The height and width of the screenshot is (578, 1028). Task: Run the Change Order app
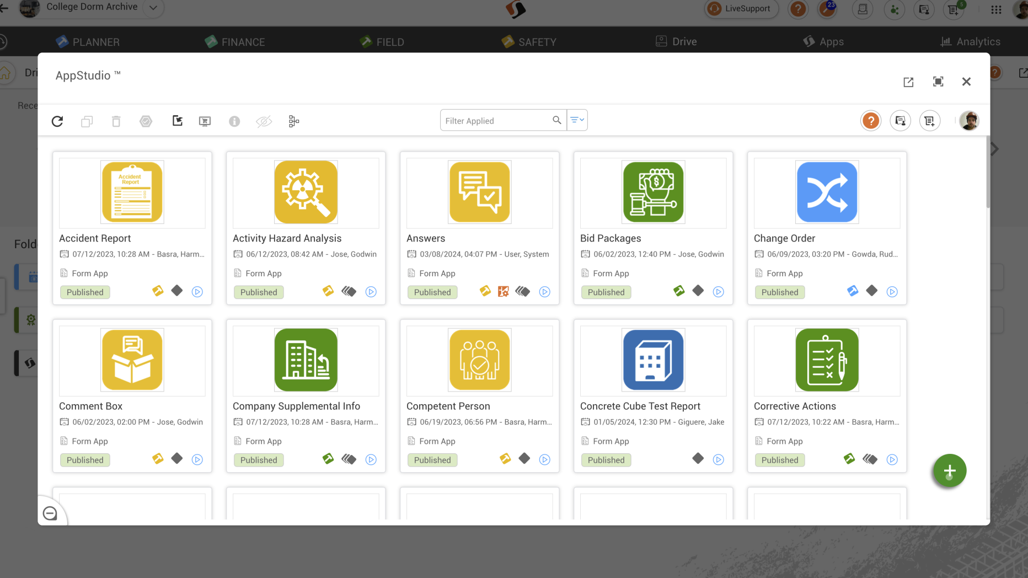tap(892, 292)
